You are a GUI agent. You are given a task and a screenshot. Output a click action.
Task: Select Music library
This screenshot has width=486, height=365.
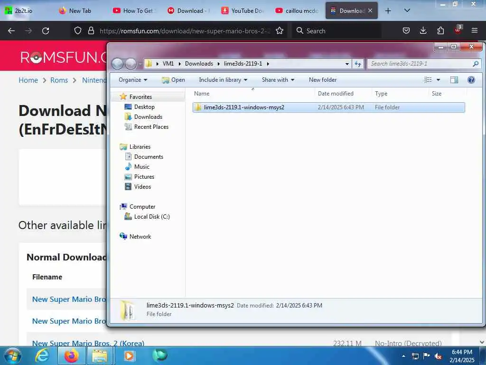(141, 167)
